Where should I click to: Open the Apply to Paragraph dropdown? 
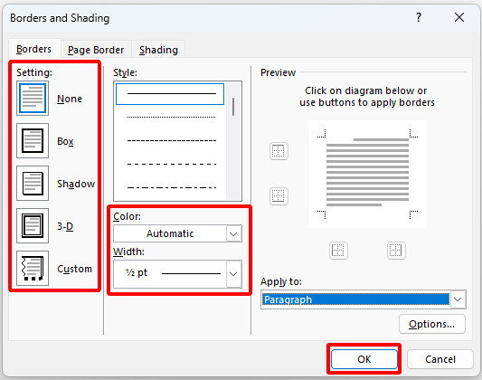pyautogui.click(x=364, y=299)
